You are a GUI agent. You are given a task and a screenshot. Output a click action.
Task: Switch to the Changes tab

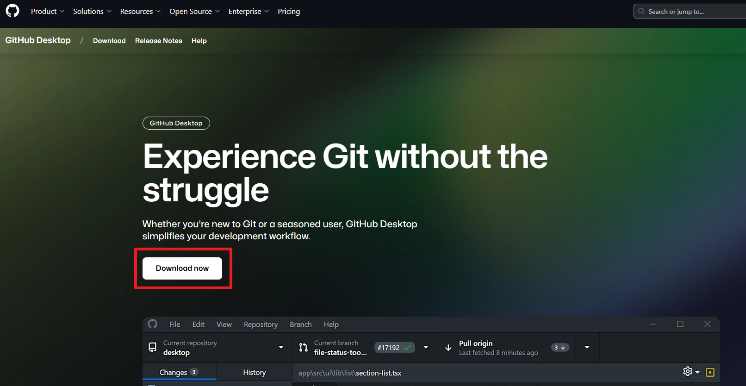click(x=180, y=372)
